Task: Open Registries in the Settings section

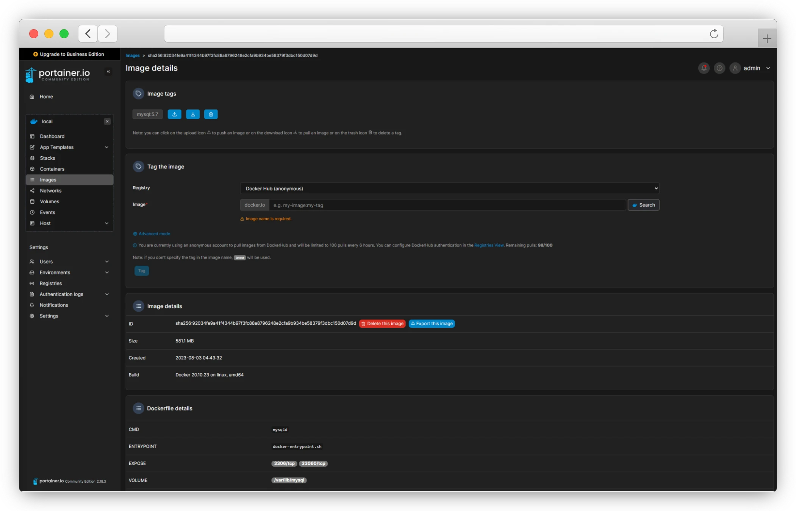Action: click(50, 283)
